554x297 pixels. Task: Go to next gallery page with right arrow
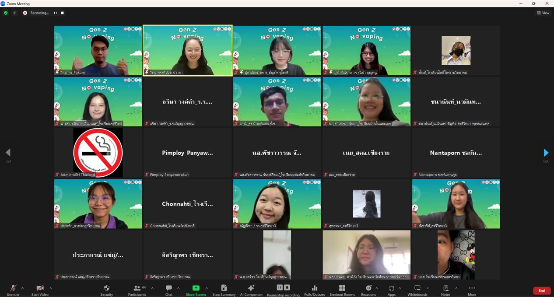546,153
